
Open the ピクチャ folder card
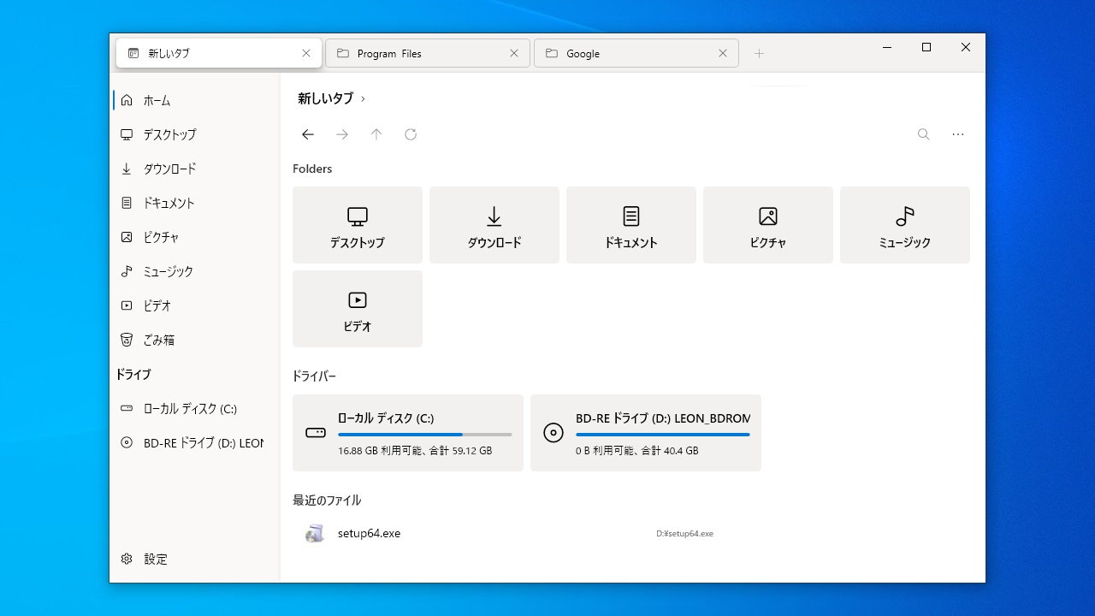pyautogui.click(x=768, y=225)
